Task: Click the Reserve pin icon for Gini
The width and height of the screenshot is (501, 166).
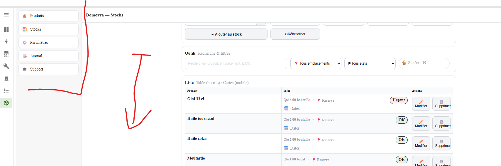Action: click(x=319, y=100)
